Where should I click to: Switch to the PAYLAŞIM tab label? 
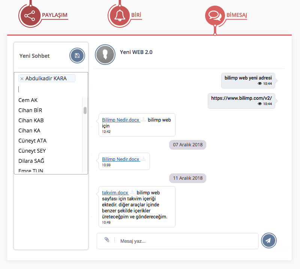[x=55, y=15]
